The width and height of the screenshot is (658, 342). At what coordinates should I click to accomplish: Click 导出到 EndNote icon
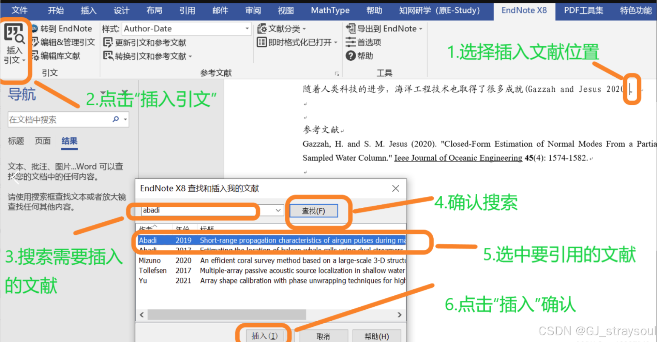tap(351, 29)
